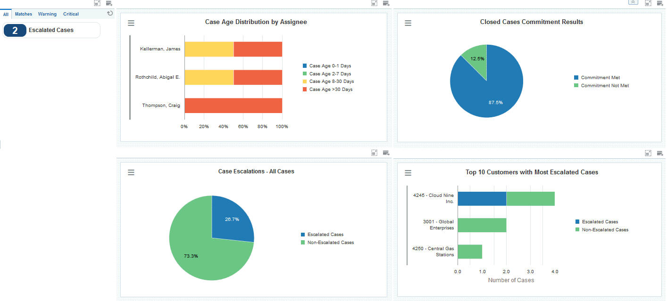Click layout-add icon above Case Age pane
Viewport: 667px width, 301px height.
click(386, 3)
